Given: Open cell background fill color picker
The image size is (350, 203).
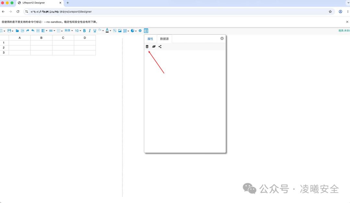Looking at the screenshot, I should point(101,30).
